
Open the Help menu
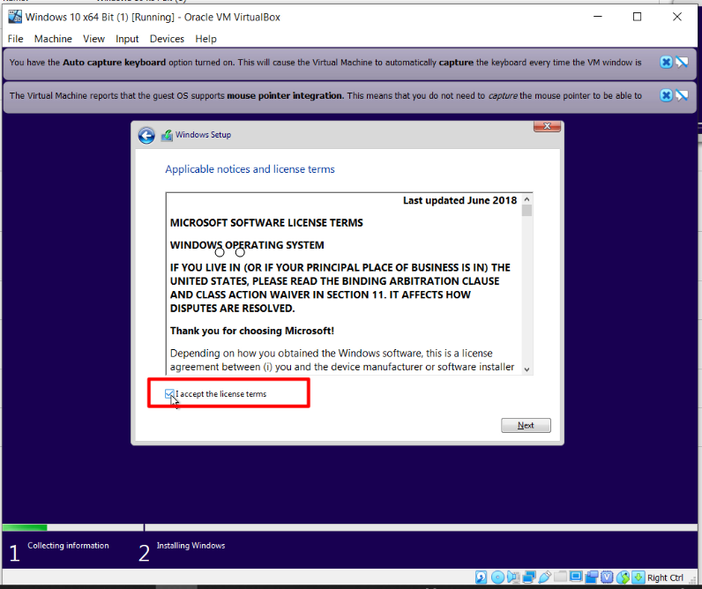(x=206, y=39)
